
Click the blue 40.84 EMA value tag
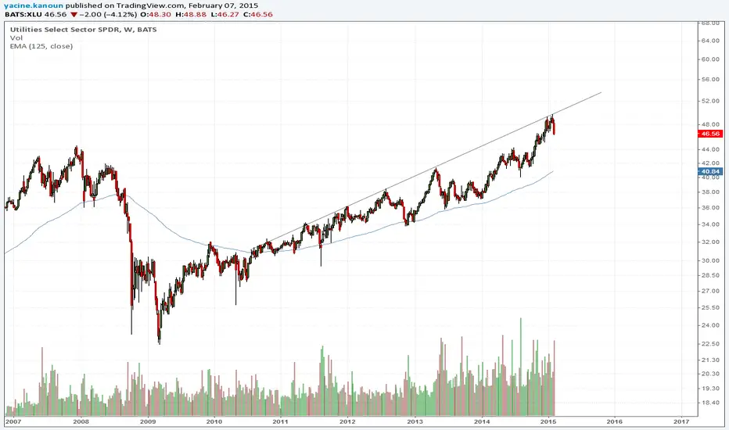click(710, 171)
